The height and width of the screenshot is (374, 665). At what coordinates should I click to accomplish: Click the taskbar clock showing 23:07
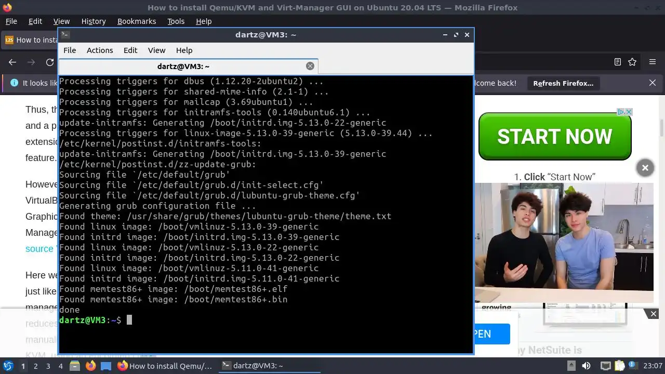click(x=654, y=366)
